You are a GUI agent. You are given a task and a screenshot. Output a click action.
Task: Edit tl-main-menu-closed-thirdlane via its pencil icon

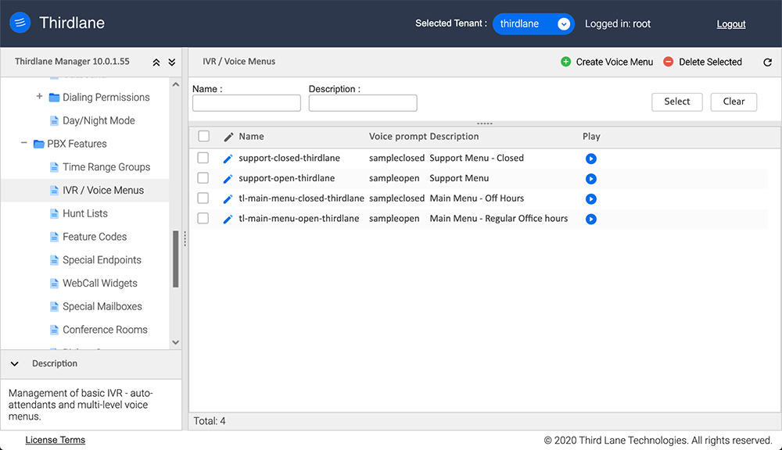point(228,199)
